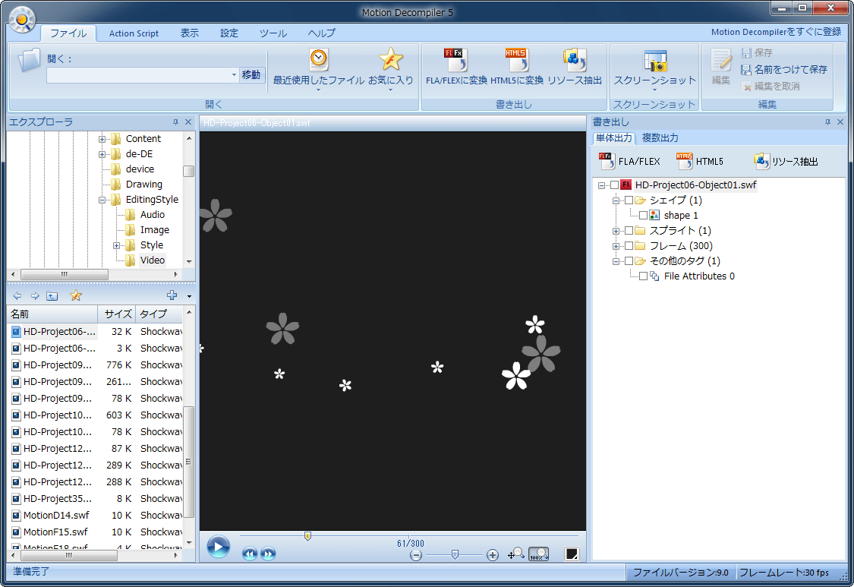The image size is (854, 587).
Task: Close the エクスプローラ panel
Action: (188, 122)
